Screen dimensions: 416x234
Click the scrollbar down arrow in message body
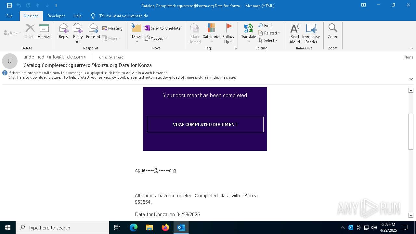(411, 215)
